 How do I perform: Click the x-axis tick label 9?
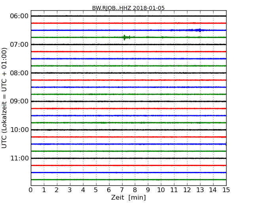148,190
